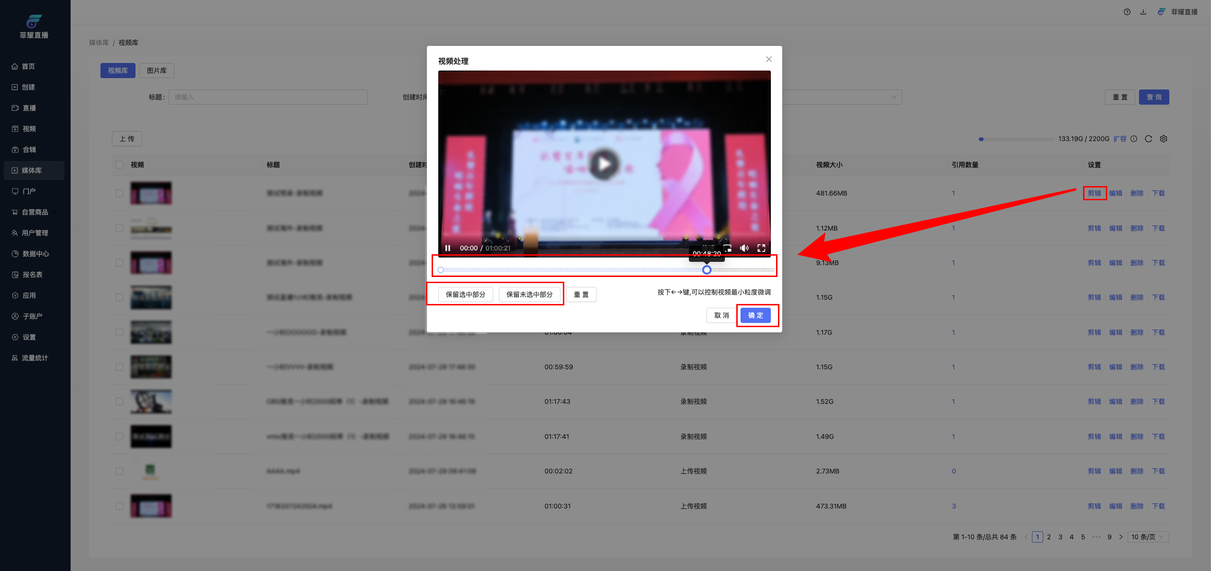Mute the video with the speaker icon
The width and height of the screenshot is (1211, 571).
pos(744,248)
